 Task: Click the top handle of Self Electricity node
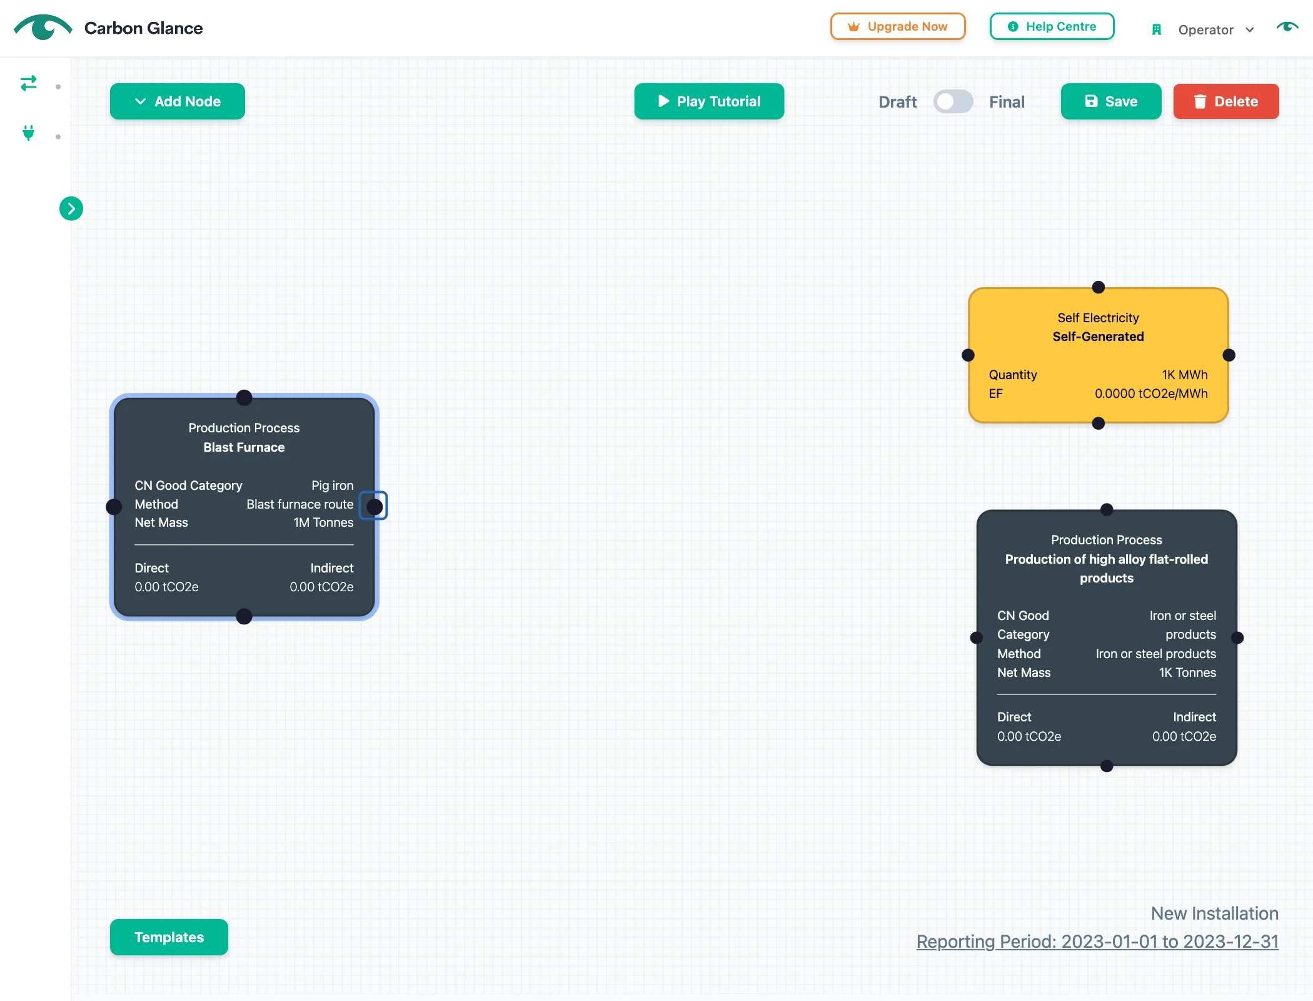click(x=1099, y=287)
